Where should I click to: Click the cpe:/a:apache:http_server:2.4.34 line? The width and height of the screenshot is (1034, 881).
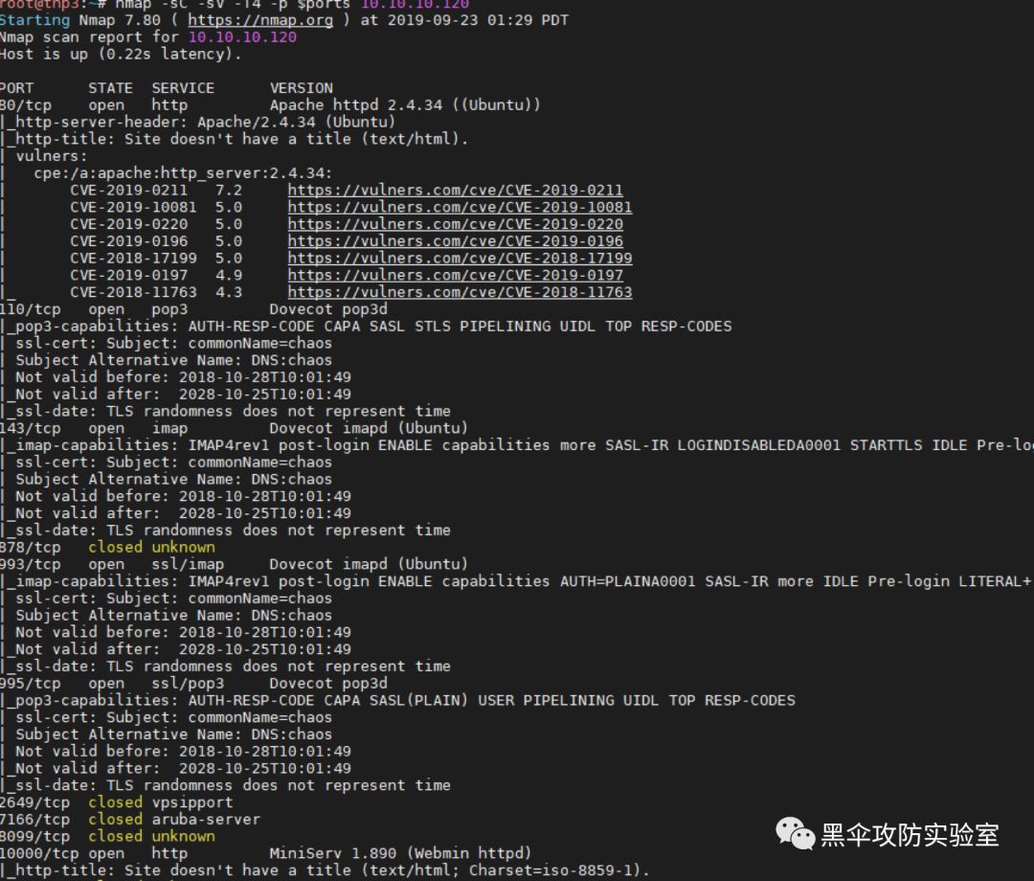[183, 173]
